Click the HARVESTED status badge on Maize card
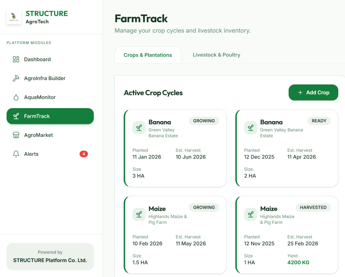 tap(313, 207)
